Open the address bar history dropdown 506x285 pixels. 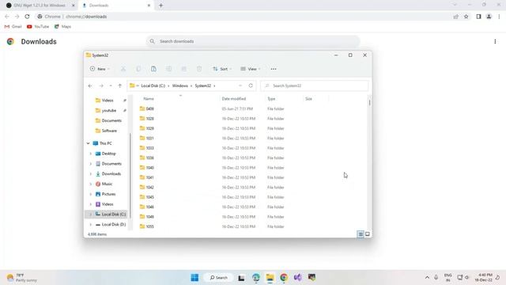pyautogui.click(x=240, y=85)
